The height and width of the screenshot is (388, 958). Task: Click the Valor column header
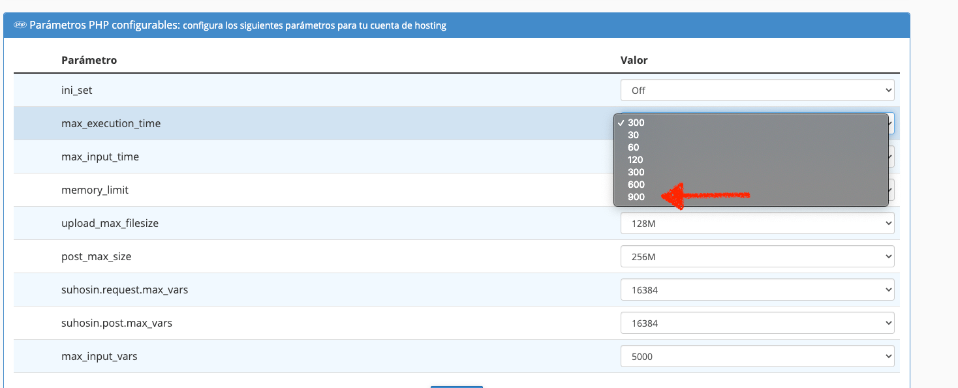634,60
